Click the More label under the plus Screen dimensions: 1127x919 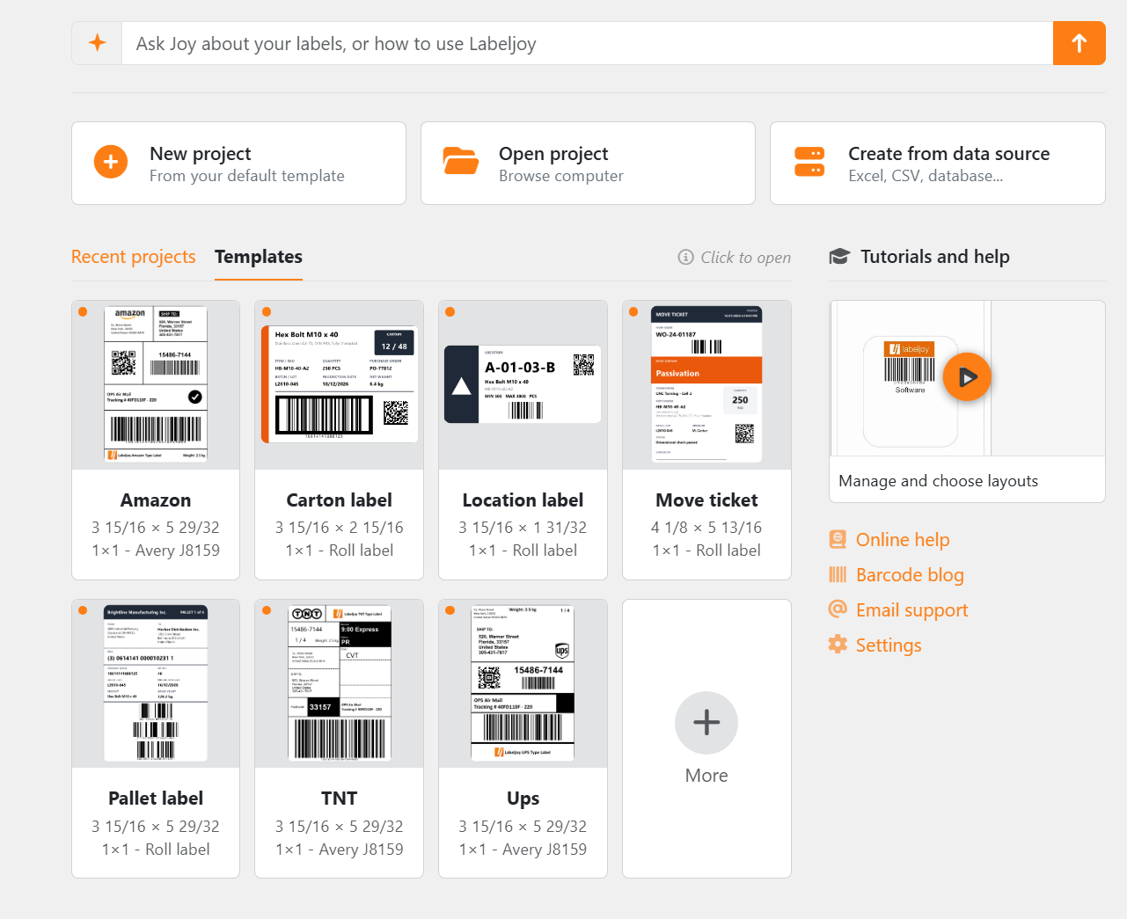(x=706, y=776)
